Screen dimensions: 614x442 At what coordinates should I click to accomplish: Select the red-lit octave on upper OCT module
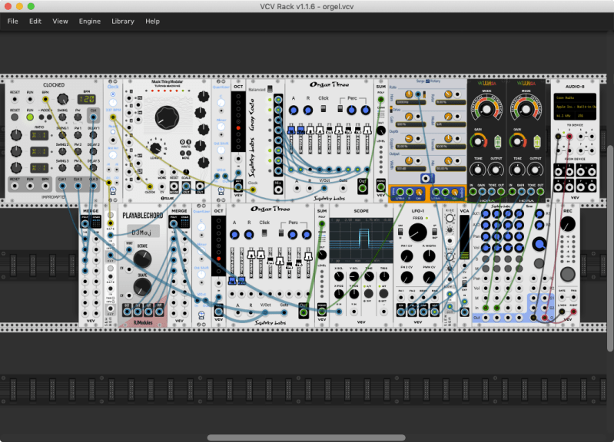238,128
